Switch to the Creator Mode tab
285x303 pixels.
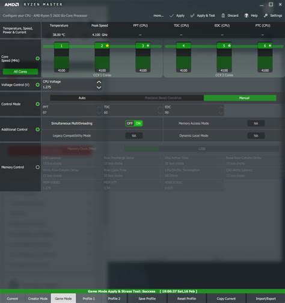38,299
